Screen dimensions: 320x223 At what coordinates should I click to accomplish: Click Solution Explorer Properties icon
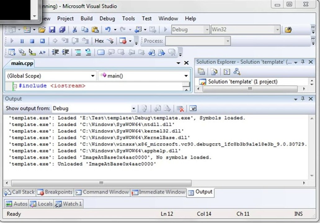[201, 72]
